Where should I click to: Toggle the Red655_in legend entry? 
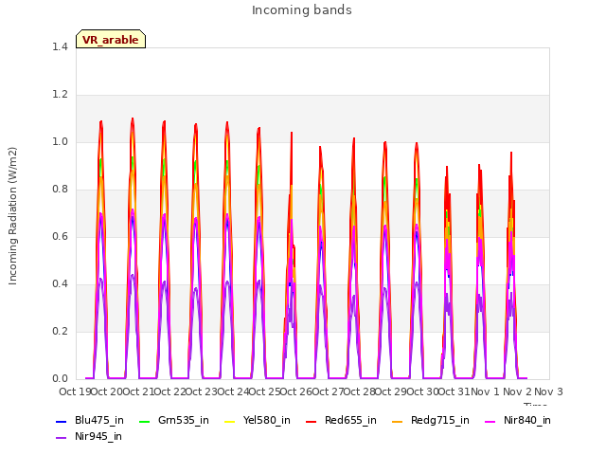(341, 421)
